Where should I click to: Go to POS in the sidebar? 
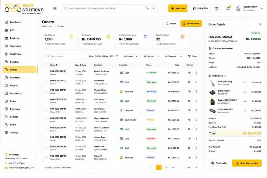tap(19, 30)
